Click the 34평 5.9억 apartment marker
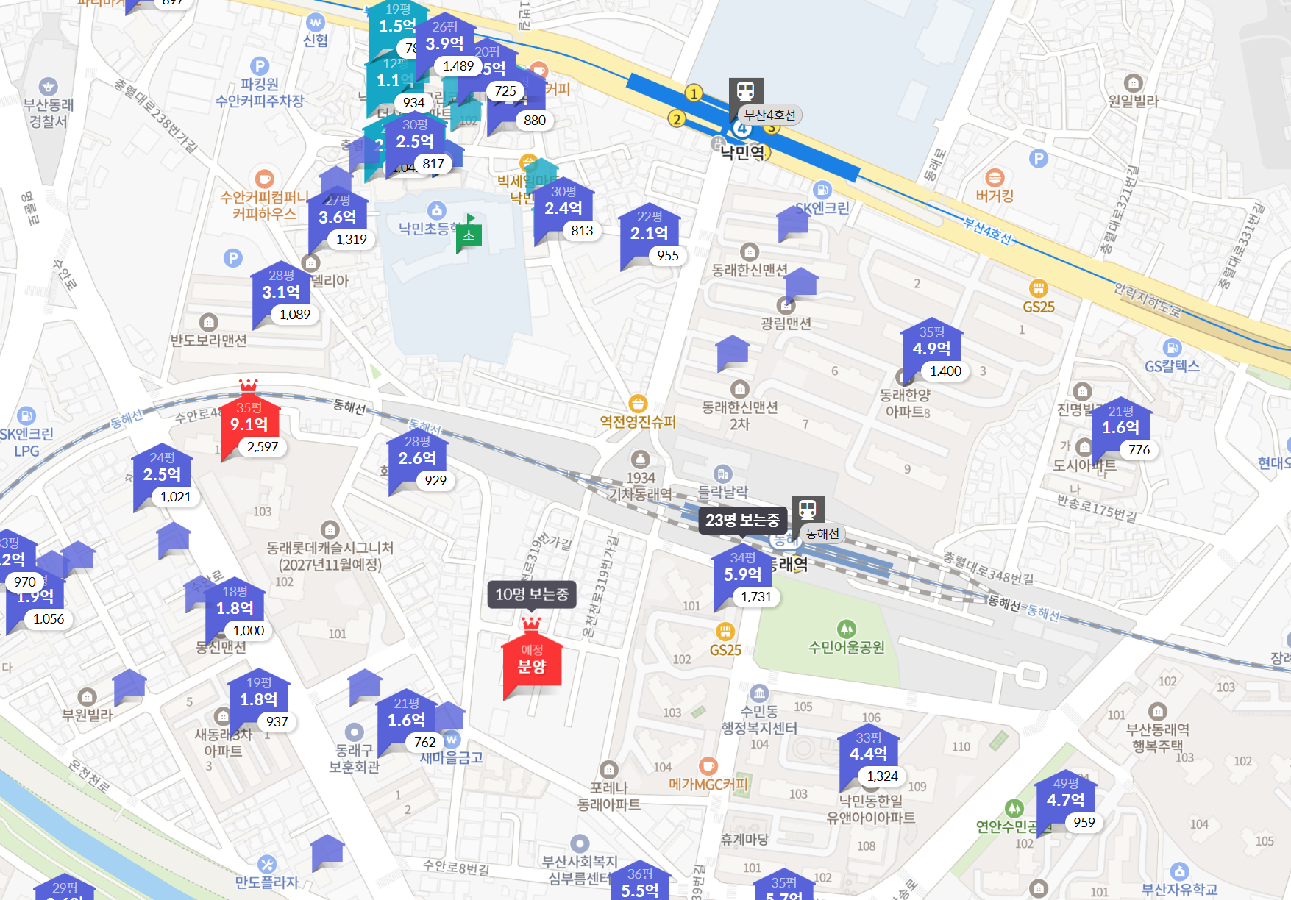The image size is (1291, 900). click(x=743, y=574)
